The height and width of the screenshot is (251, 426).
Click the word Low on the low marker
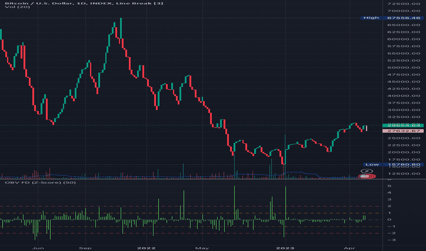(x=372, y=164)
